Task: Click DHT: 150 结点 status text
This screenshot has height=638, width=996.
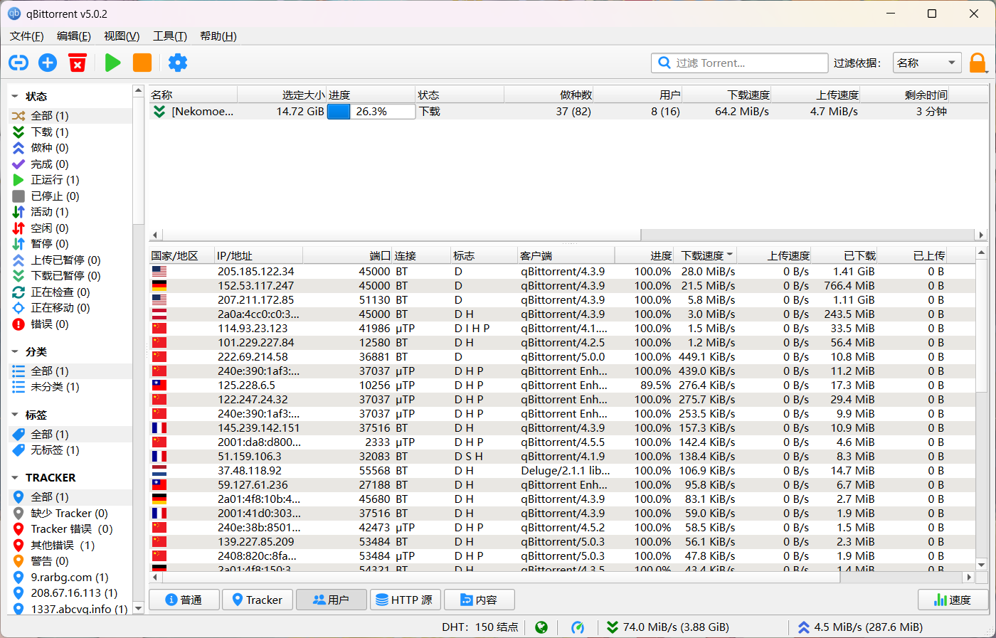Action: 480,627
